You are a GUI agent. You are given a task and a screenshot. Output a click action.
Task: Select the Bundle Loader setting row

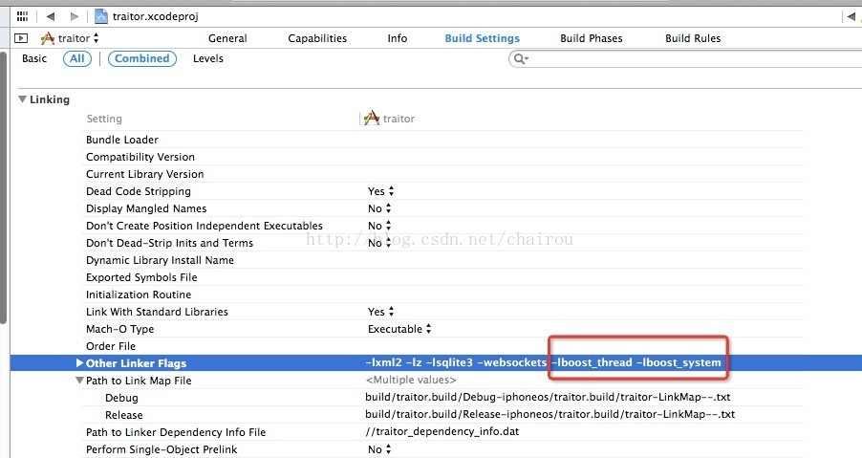click(122, 140)
